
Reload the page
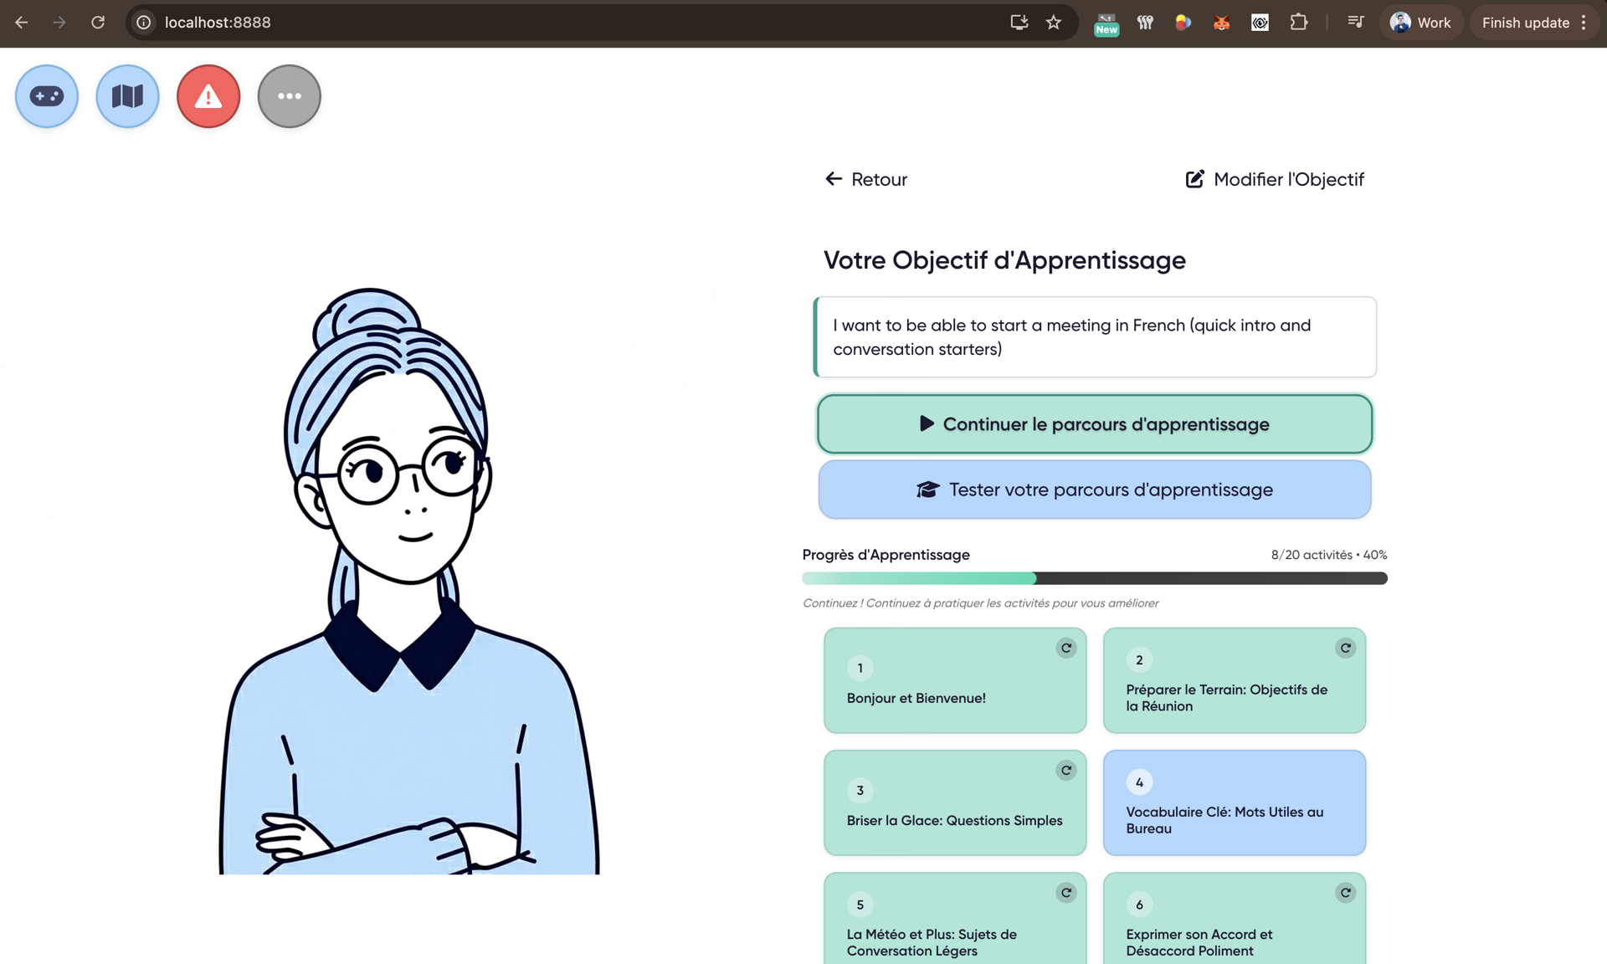pos(98,23)
